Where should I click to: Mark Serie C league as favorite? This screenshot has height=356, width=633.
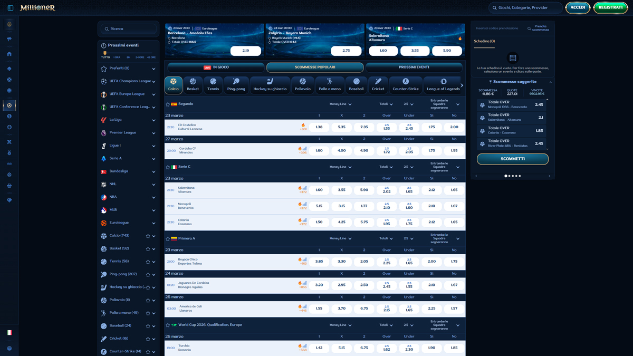tap(168, 167)
